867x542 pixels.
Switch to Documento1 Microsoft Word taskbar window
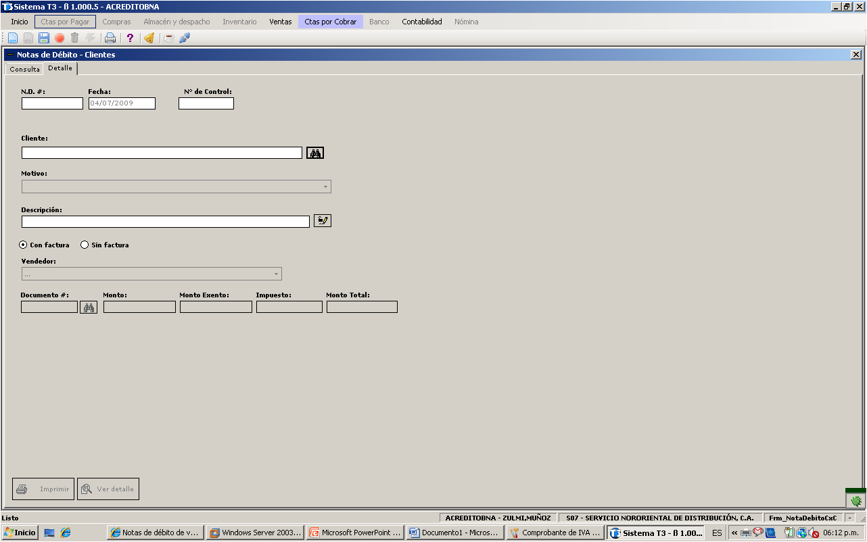pyautogui.click(x=455, y=533)
